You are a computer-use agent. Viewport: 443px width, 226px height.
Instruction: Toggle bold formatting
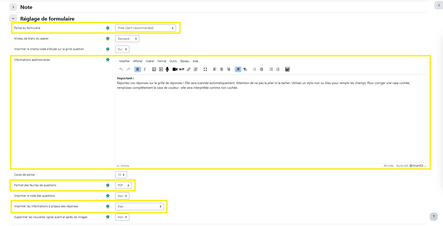[138, 69]
